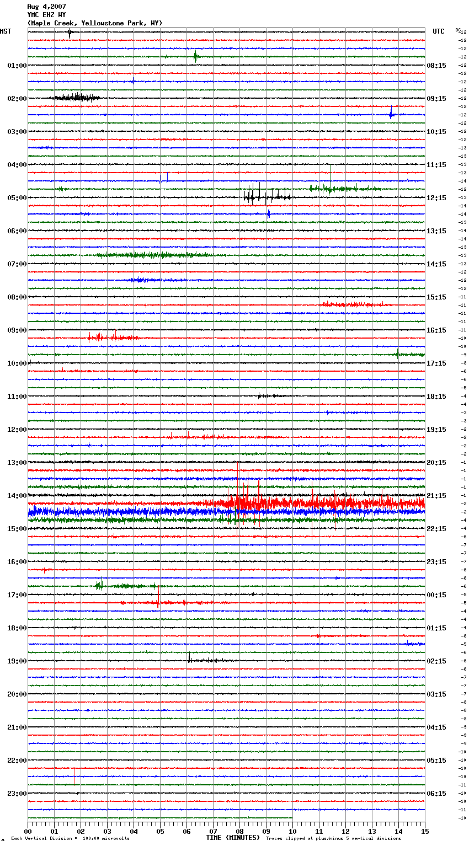Select the station code 'YMC EHZ WY'
This screenshot has height=846, width=469.
point(46,15)
